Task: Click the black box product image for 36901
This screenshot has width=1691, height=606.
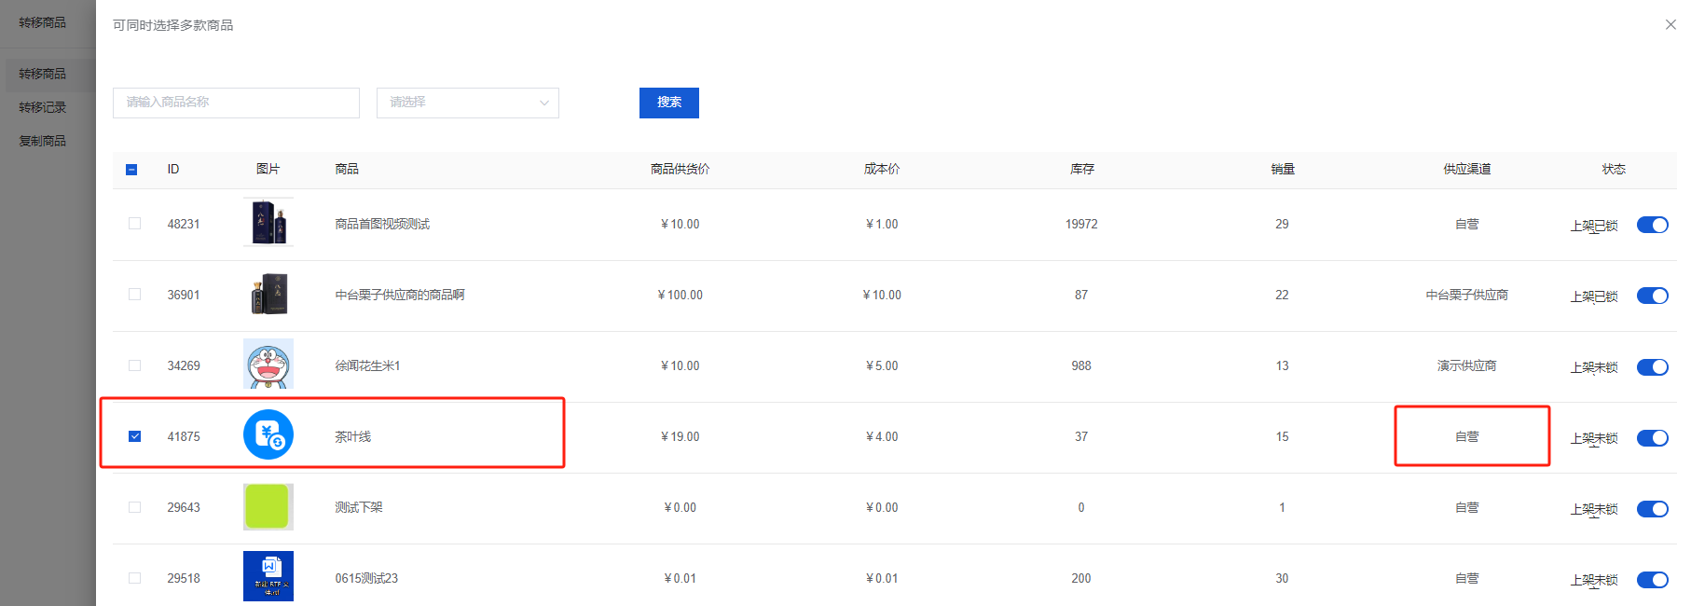Action: [268, 294]
